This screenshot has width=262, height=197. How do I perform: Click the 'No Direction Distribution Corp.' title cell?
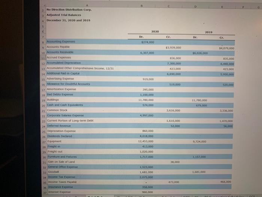click(69, 10)
